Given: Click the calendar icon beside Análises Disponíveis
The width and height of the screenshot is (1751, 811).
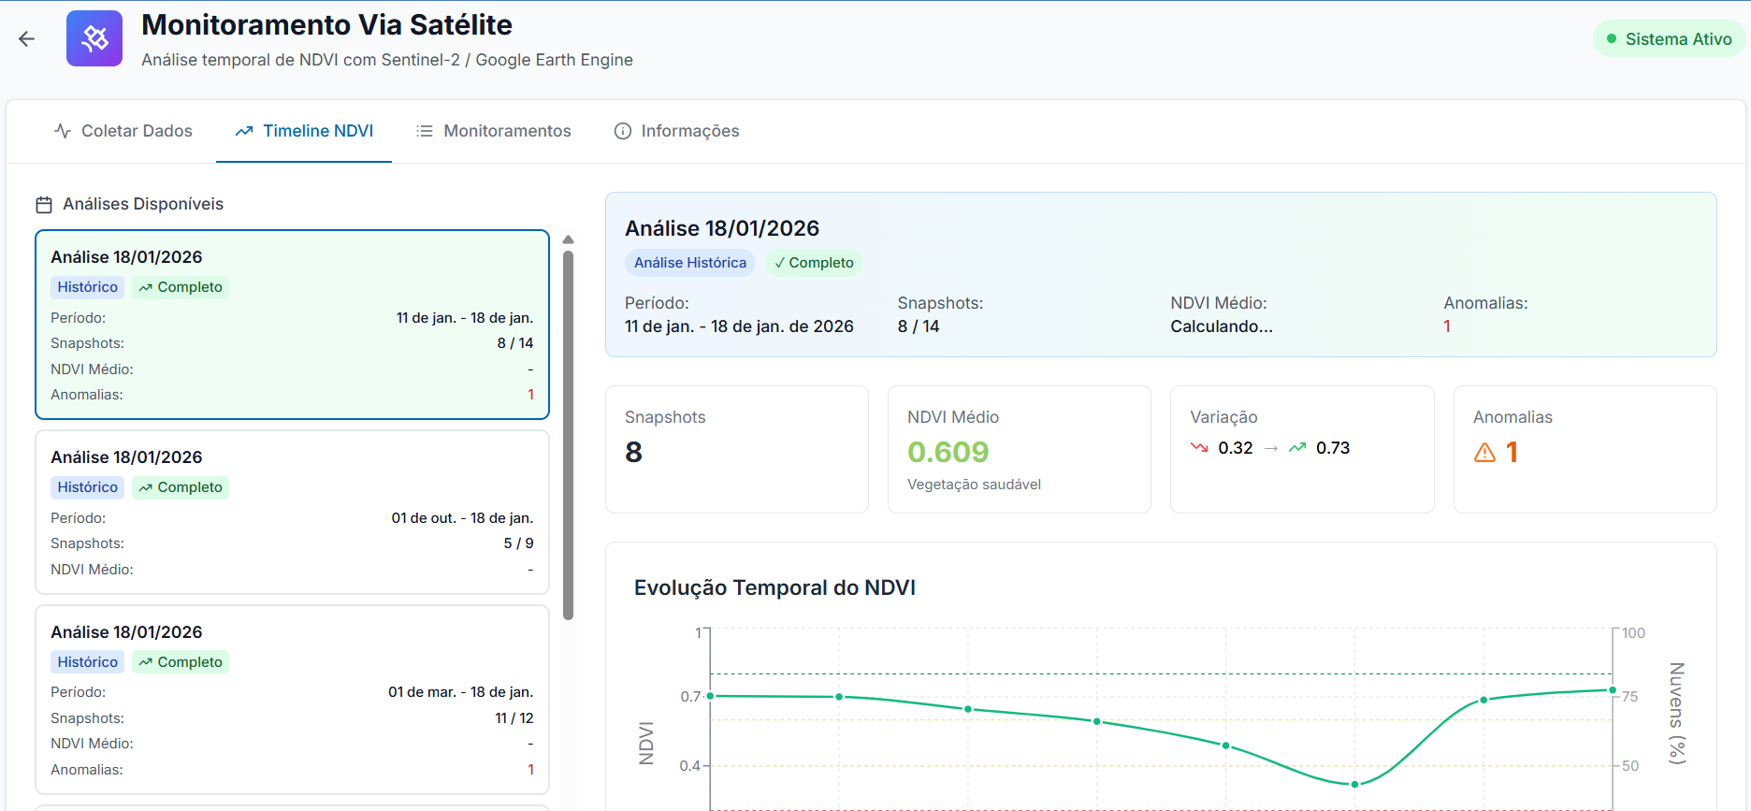Looking at the screenshot, I should point(44,205).
